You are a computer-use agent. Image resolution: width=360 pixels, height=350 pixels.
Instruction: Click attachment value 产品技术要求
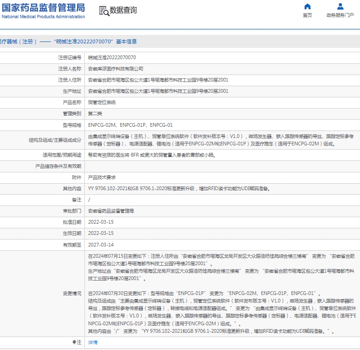tap(102, 177)
